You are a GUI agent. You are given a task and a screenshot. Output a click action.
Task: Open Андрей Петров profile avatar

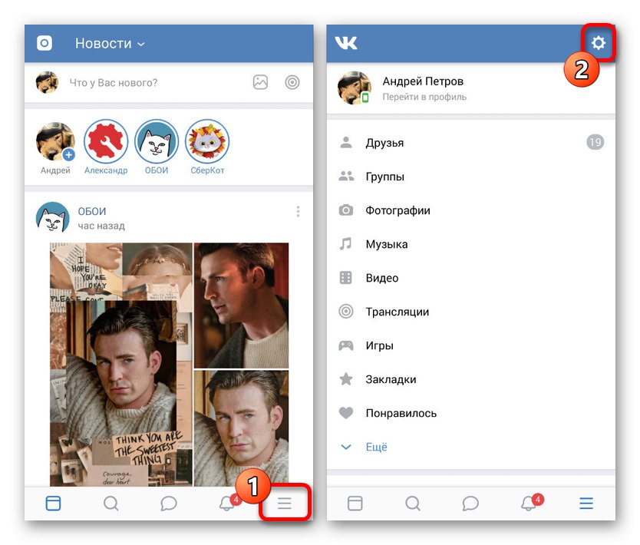point(354,88)
